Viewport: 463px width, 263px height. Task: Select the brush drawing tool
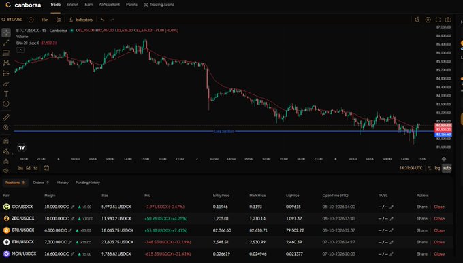pyautogui.click(x=6, y=84)
